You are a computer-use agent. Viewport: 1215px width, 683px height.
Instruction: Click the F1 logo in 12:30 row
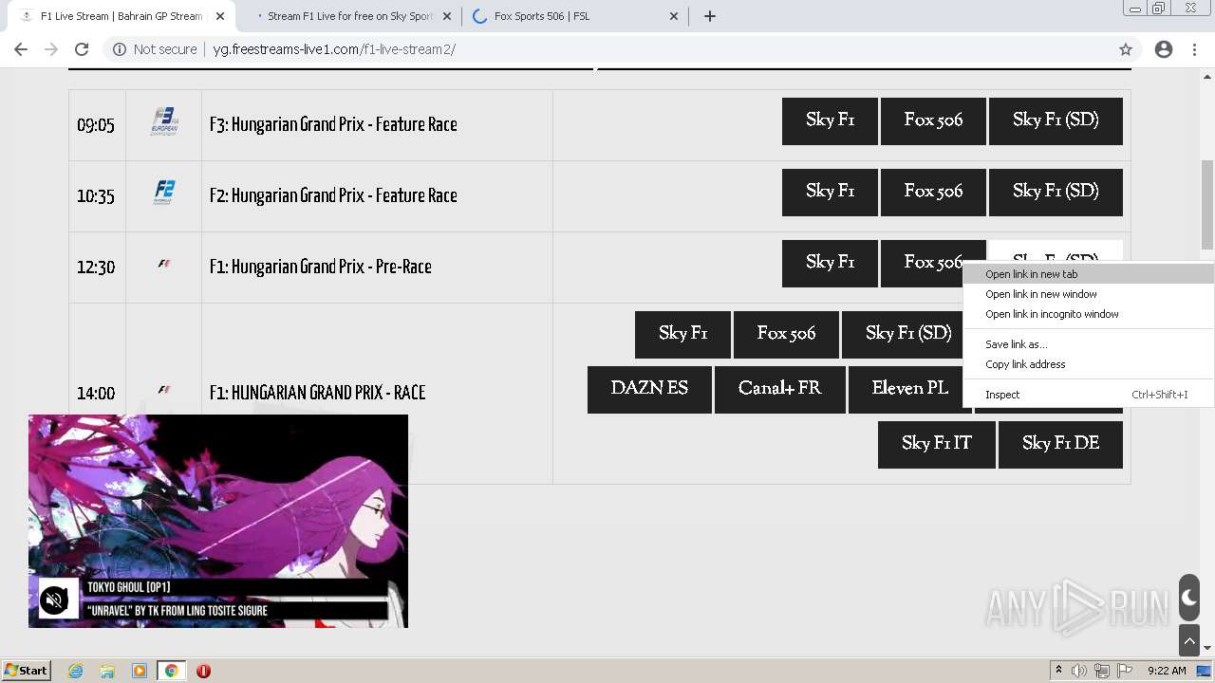(x=164, y=264)
